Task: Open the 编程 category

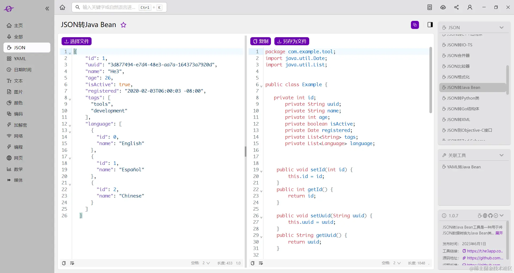Action: tap(27, 147)
